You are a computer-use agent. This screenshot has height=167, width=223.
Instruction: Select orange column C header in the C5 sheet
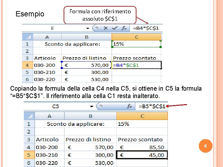tap(142, 116)
